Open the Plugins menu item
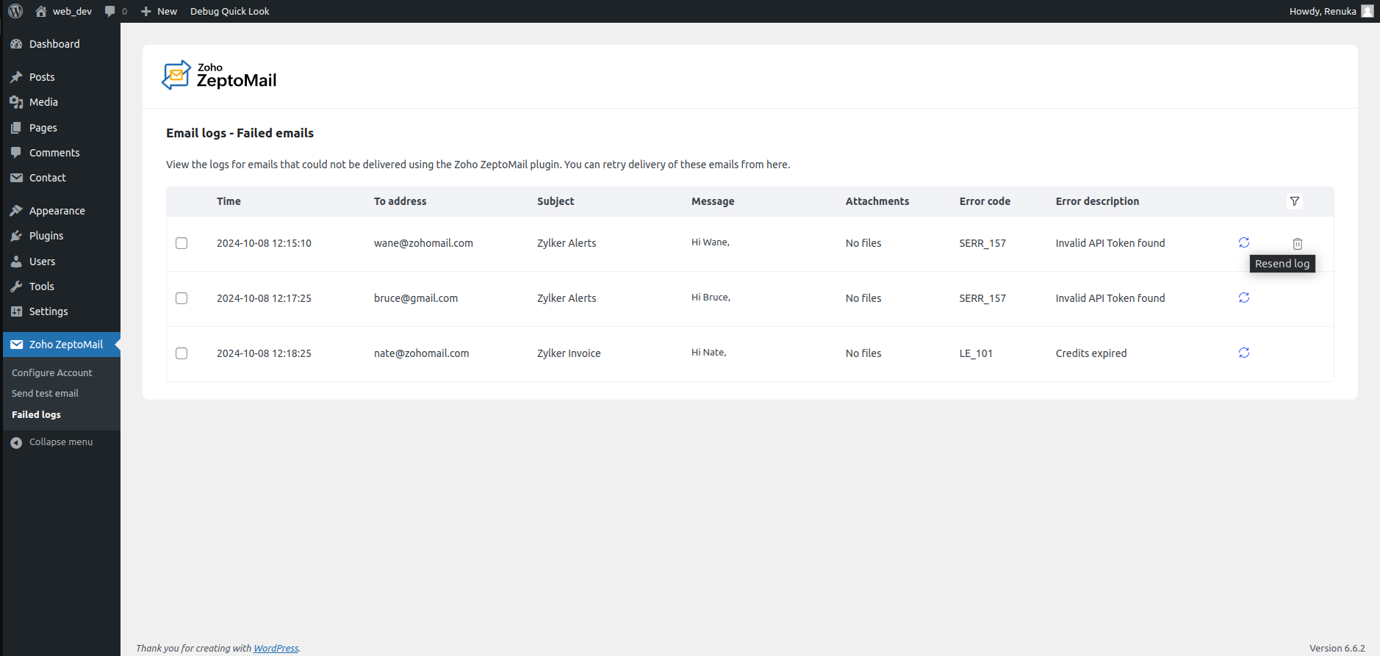 pyautogui.click(x=46, y=236)
